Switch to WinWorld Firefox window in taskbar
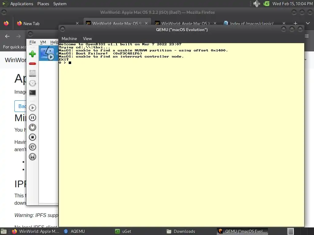Viewport: 314px width, 235px height. click(x=36, y=231)
